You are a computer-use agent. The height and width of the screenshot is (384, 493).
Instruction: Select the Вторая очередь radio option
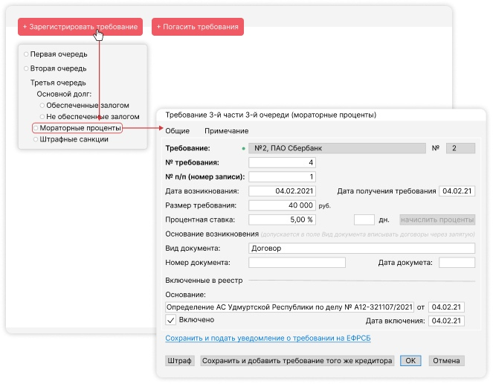pos(27,68)
